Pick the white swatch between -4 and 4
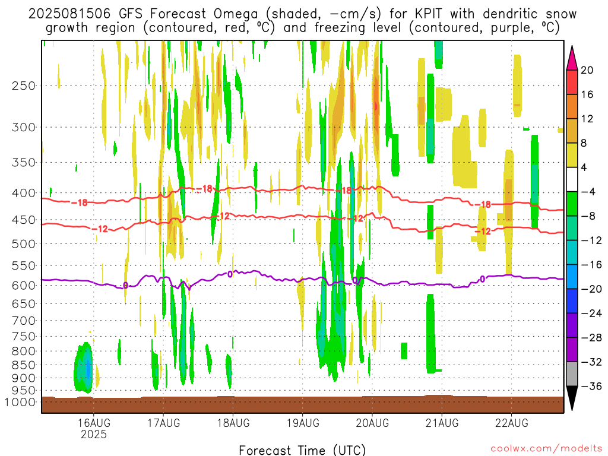The width and height of the screenshot is (608, 456). point(572,179)
